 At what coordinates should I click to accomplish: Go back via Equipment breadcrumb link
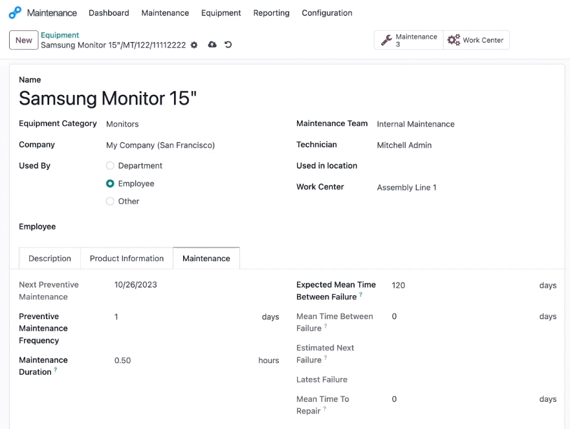coord(60,35)
